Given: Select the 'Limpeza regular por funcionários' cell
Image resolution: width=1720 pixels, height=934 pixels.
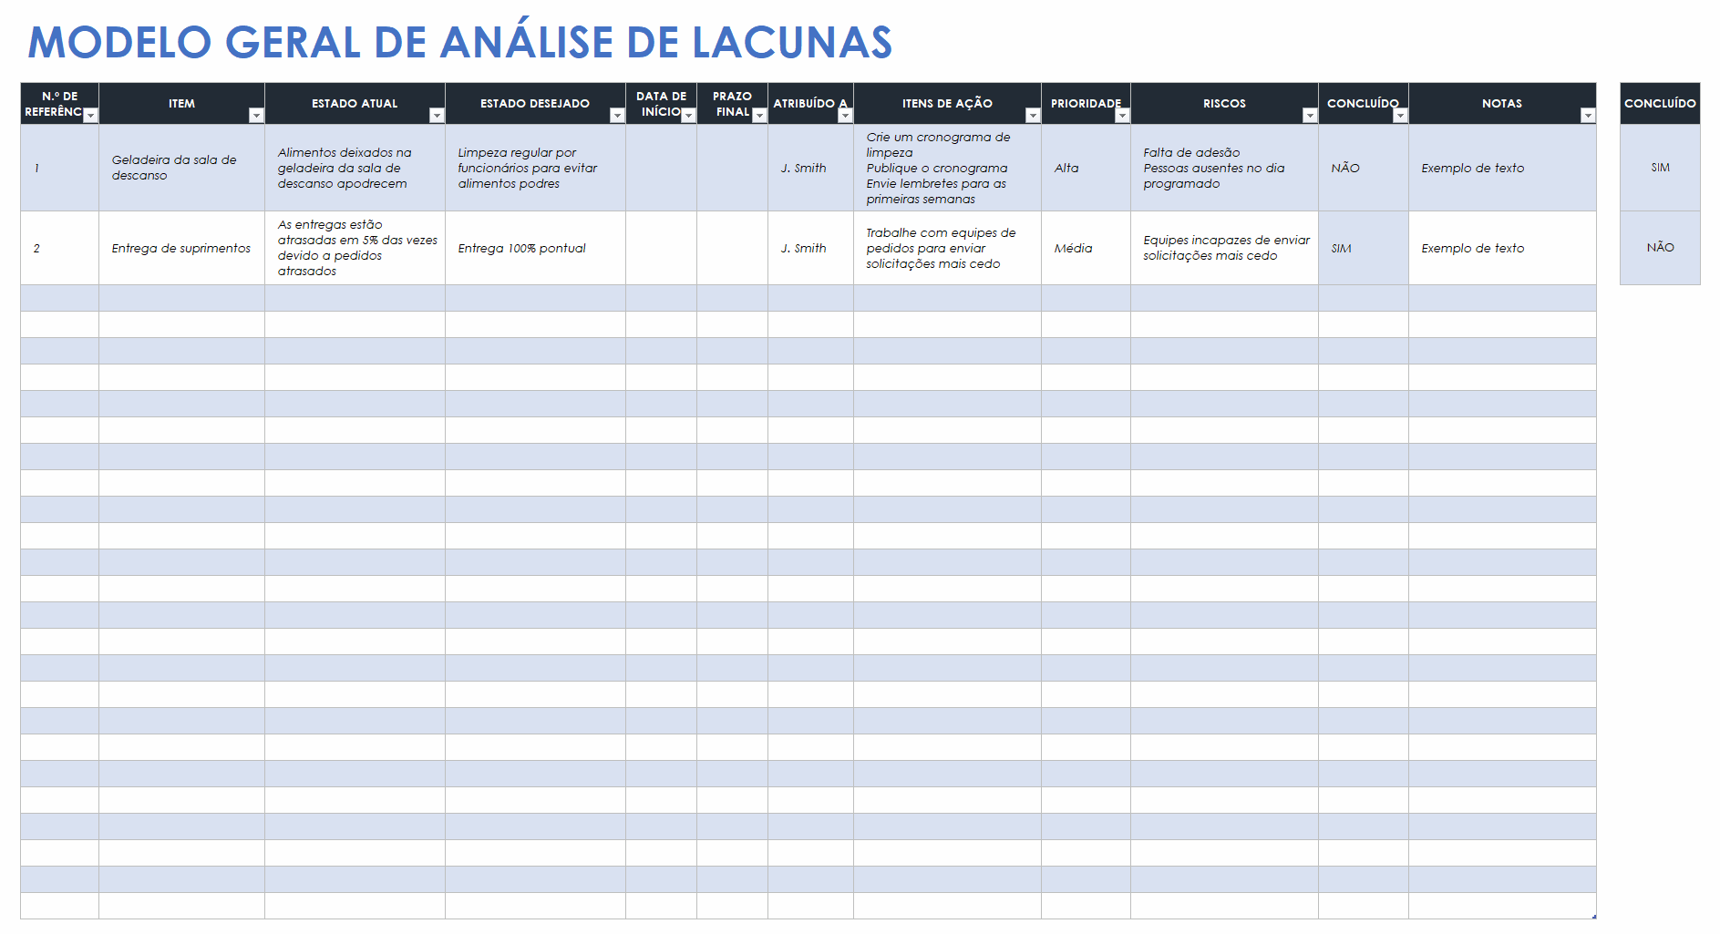Looking at the screenshot, I should [x=535, y=168].
